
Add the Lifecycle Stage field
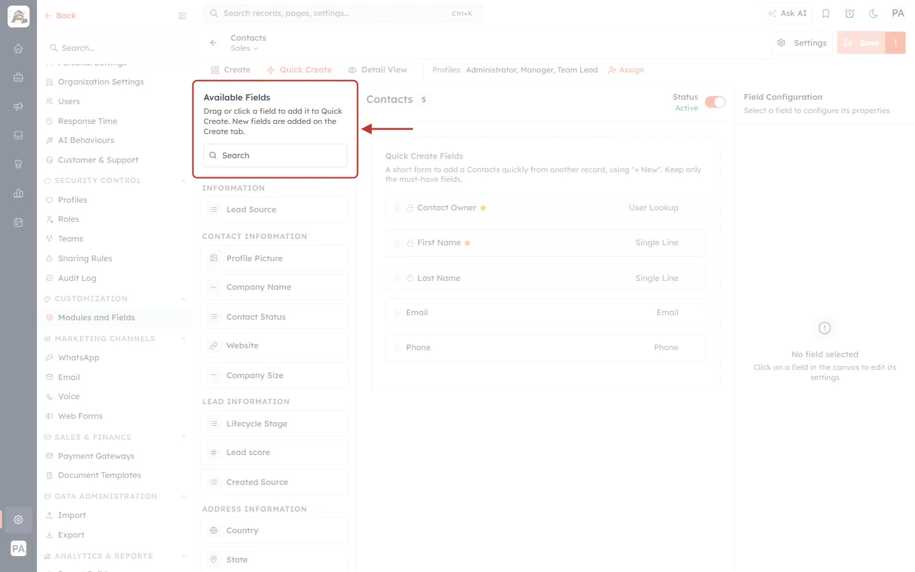tap(275, 424)
